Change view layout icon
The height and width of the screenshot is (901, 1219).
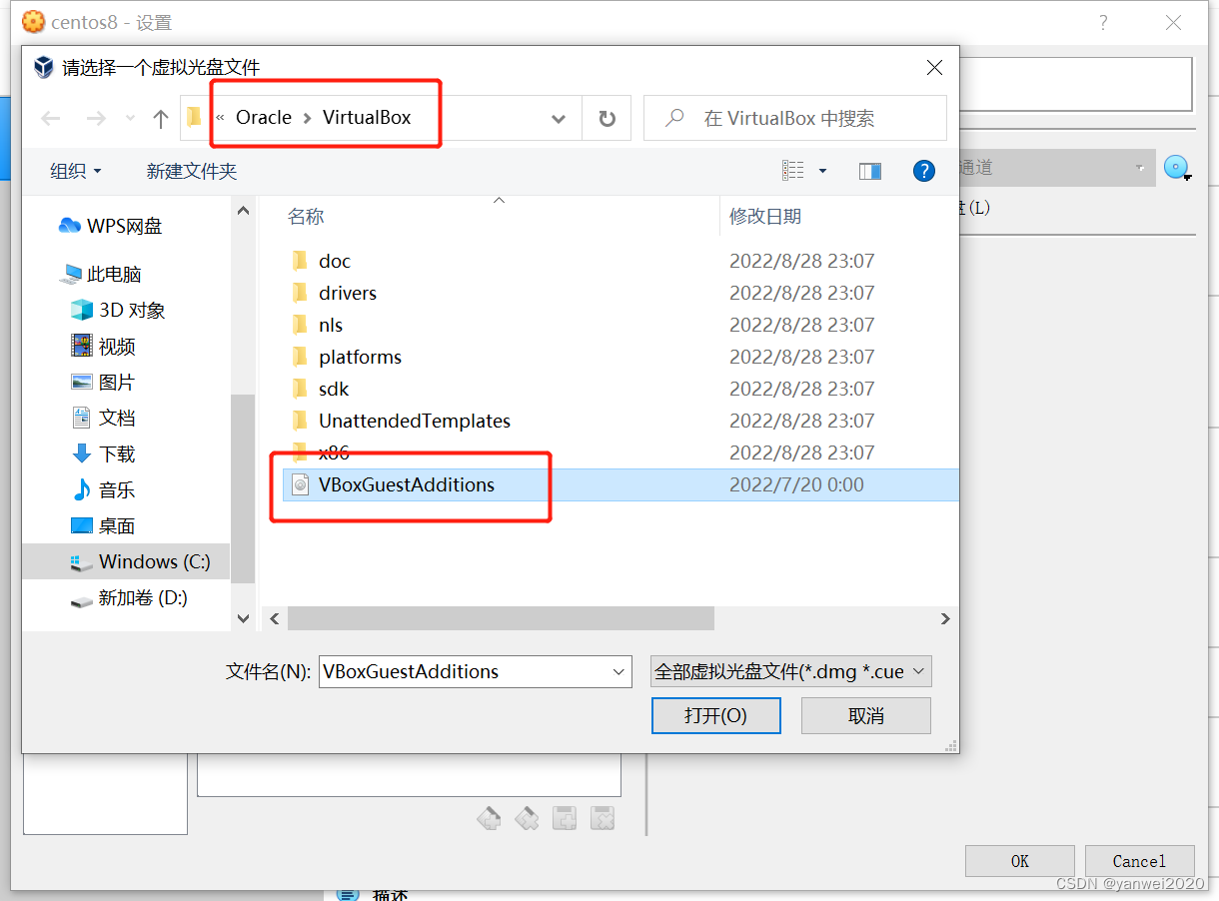coord(793,171)
